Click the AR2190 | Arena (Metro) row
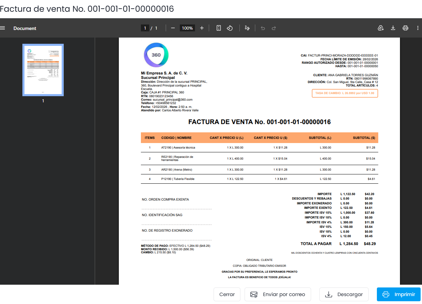The width and height of the screenshot is (422, 304). (x=259, y=170)
